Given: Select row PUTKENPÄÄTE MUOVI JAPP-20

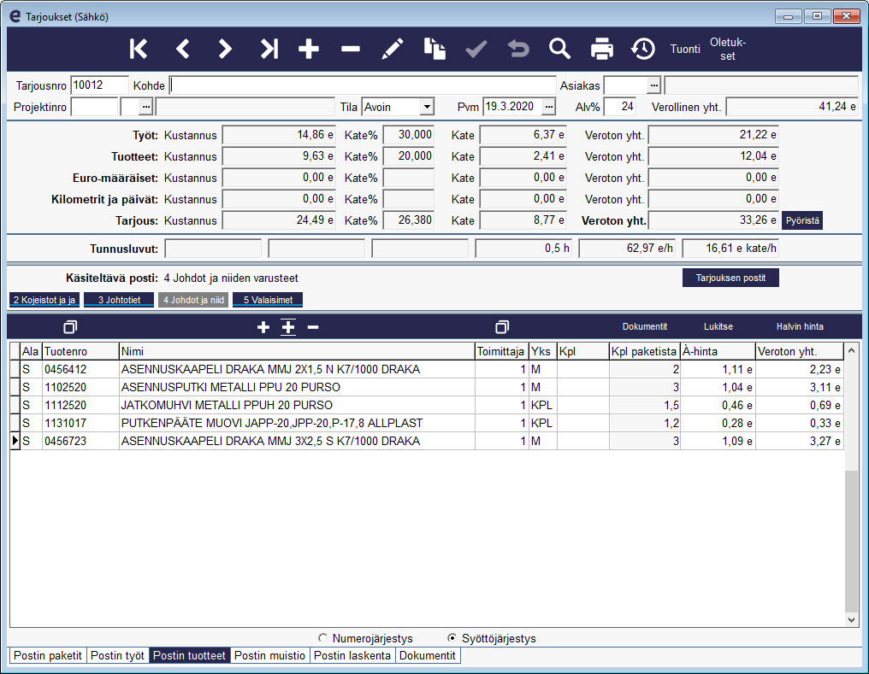Looking at the screenshot, I should coord(427,424).
